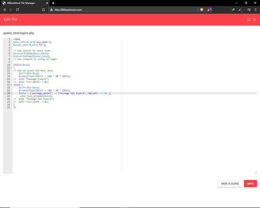The width and height of the screenshot is (260, 208).
Task: Click commented 'echo "Package Expire";' on line 15
Action: [34, 79]
